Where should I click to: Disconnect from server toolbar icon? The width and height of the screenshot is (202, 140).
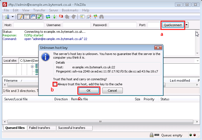point(67,17)
